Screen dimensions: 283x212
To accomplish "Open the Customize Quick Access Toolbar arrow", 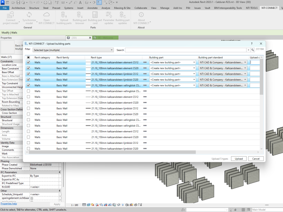I will [117, 2].
